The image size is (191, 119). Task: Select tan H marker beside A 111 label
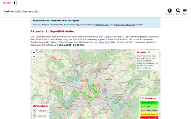coord(87,82)
